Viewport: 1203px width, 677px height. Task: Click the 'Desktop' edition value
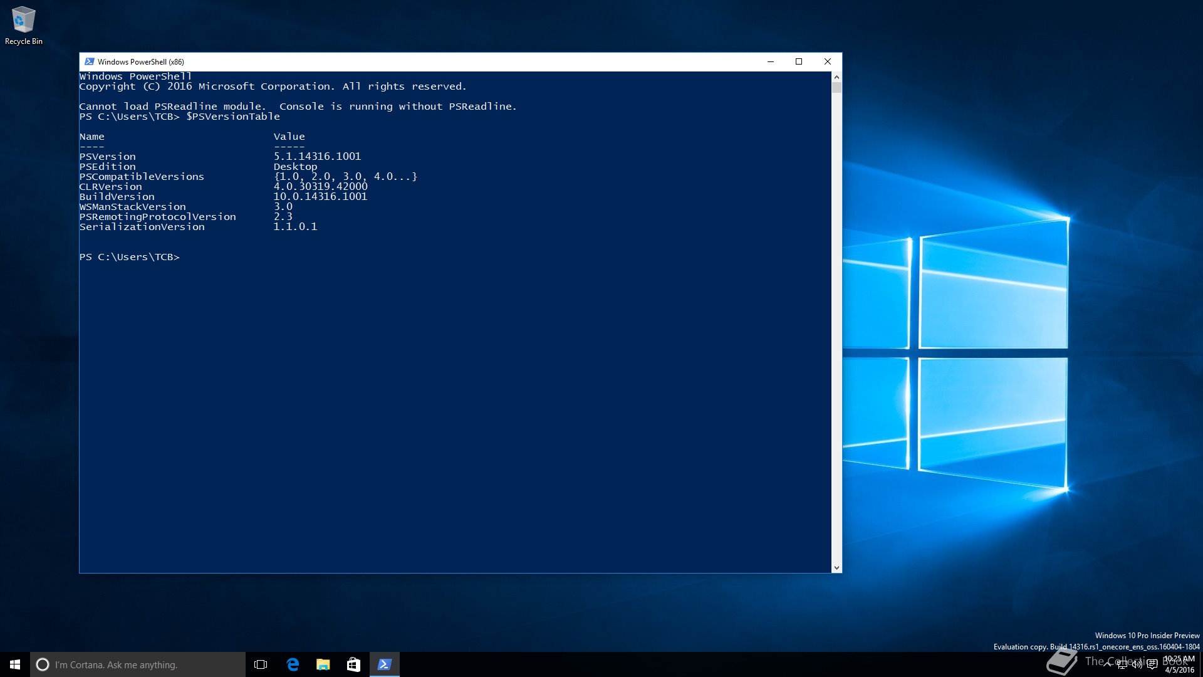click(x=295, y=167)
